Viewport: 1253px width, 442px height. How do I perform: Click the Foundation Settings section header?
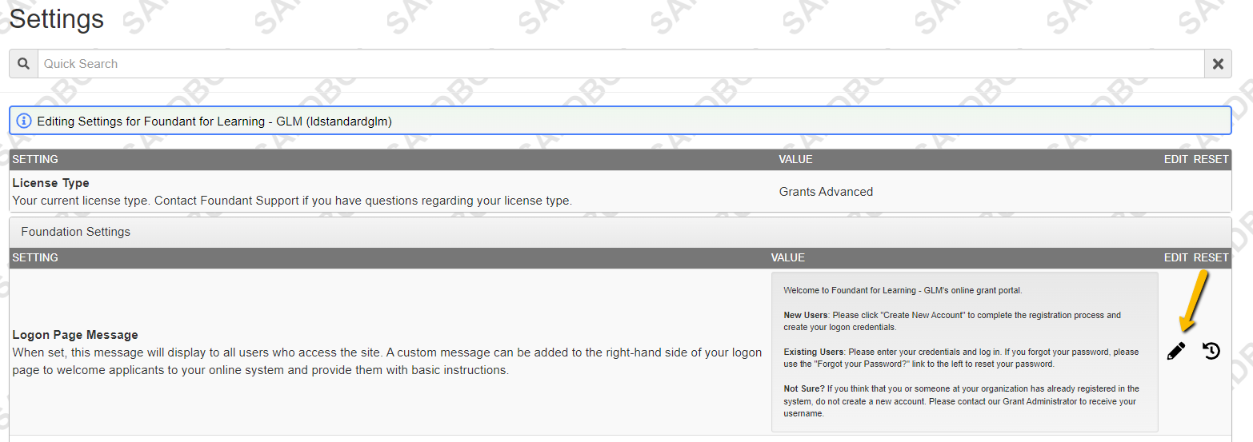pyautogui.click(x=620, y=232)
